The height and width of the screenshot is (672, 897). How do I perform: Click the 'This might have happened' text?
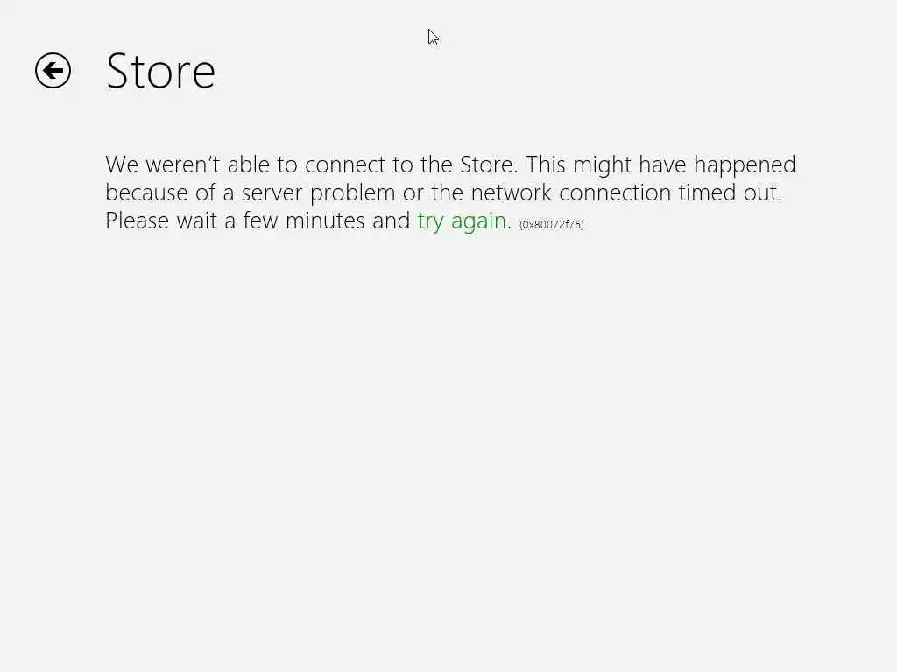660,165
